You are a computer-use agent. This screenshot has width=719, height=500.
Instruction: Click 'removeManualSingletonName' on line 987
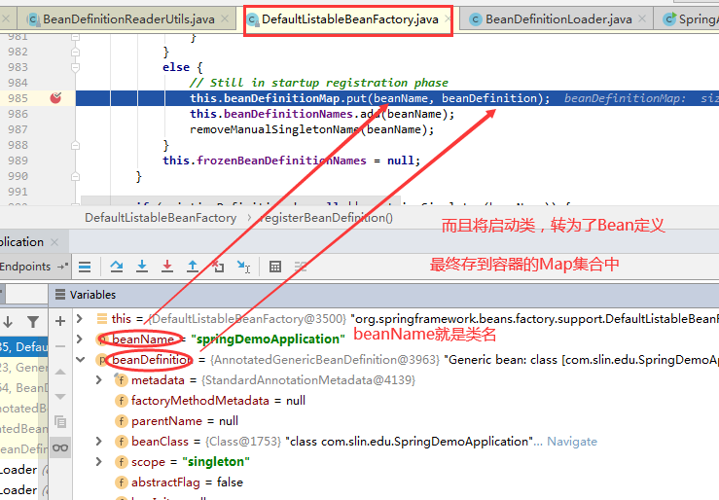274,129
